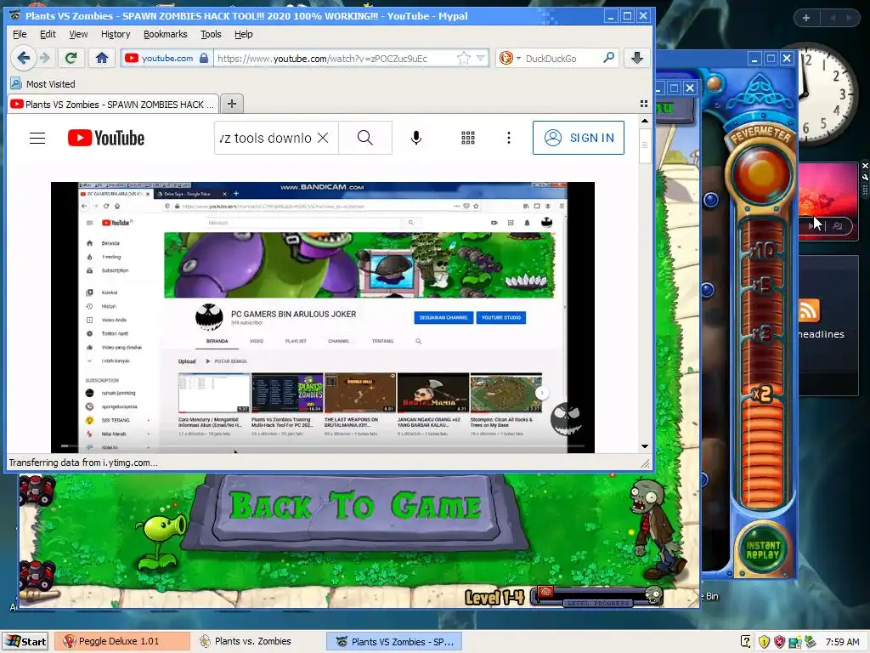Go to the Home page icon

(x=102, y=58)
